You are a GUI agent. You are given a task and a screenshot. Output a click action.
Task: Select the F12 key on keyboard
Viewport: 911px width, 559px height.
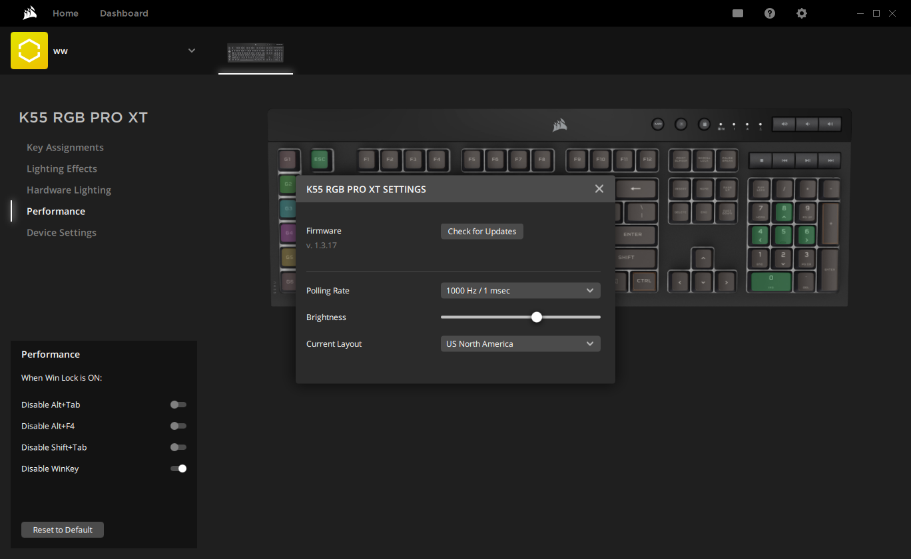[x=647, y=160]
